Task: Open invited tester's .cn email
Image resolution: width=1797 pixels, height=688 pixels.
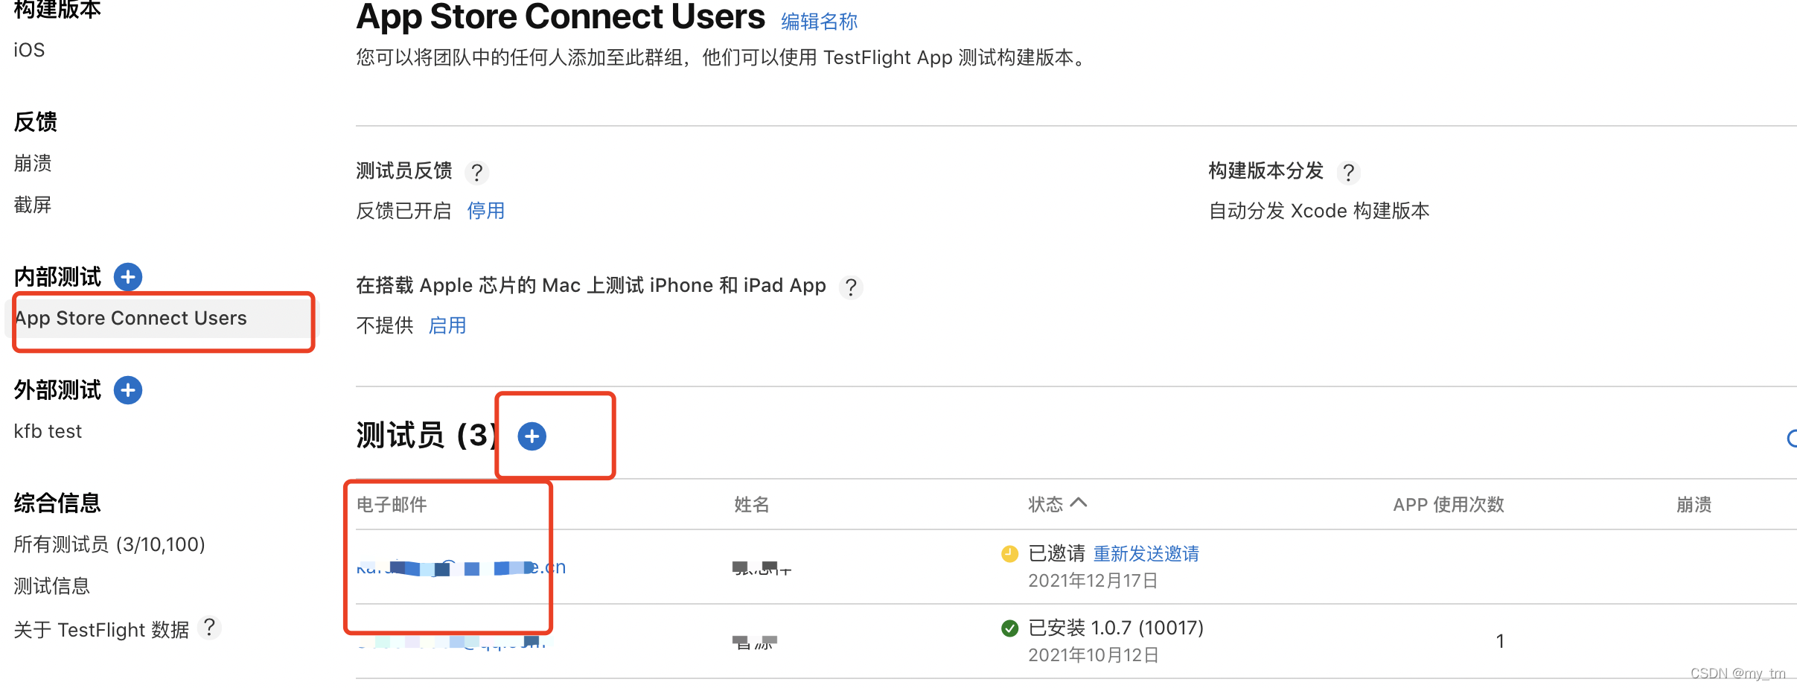Action: [x=461, y=567]
